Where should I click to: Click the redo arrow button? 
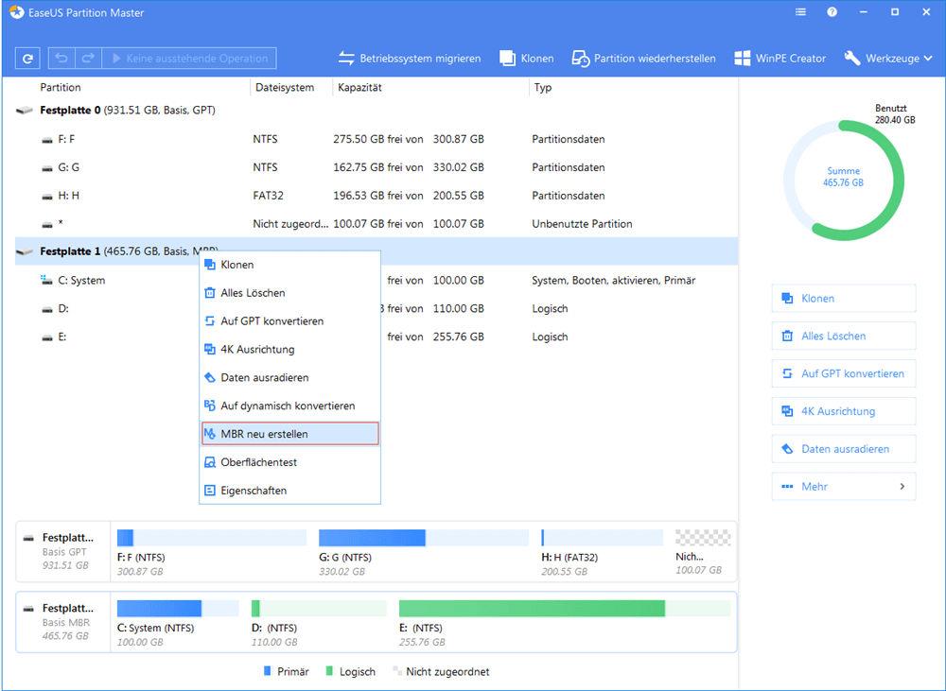[88, 59]
